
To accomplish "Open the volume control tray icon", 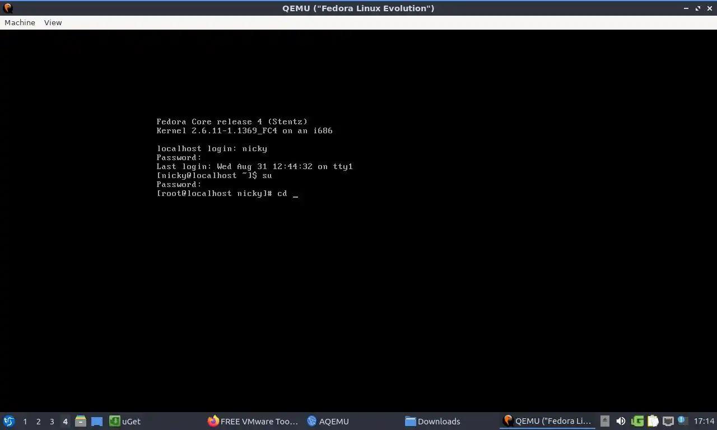I will pyautogui.click(x=621, y=421).
